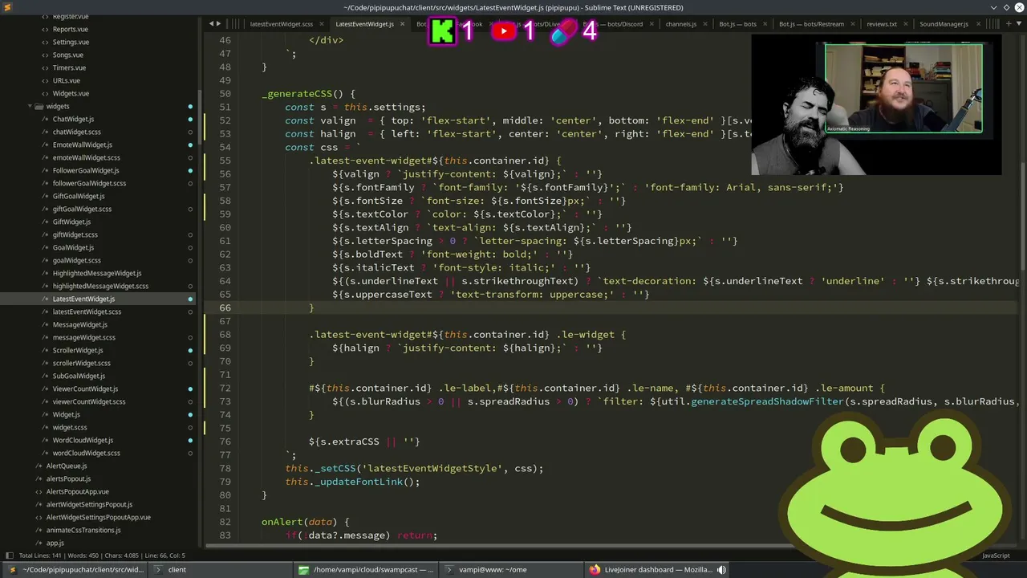Open GoalWidget.js in sidebar
Screen dimensions: 1027x578
[73, 247]
